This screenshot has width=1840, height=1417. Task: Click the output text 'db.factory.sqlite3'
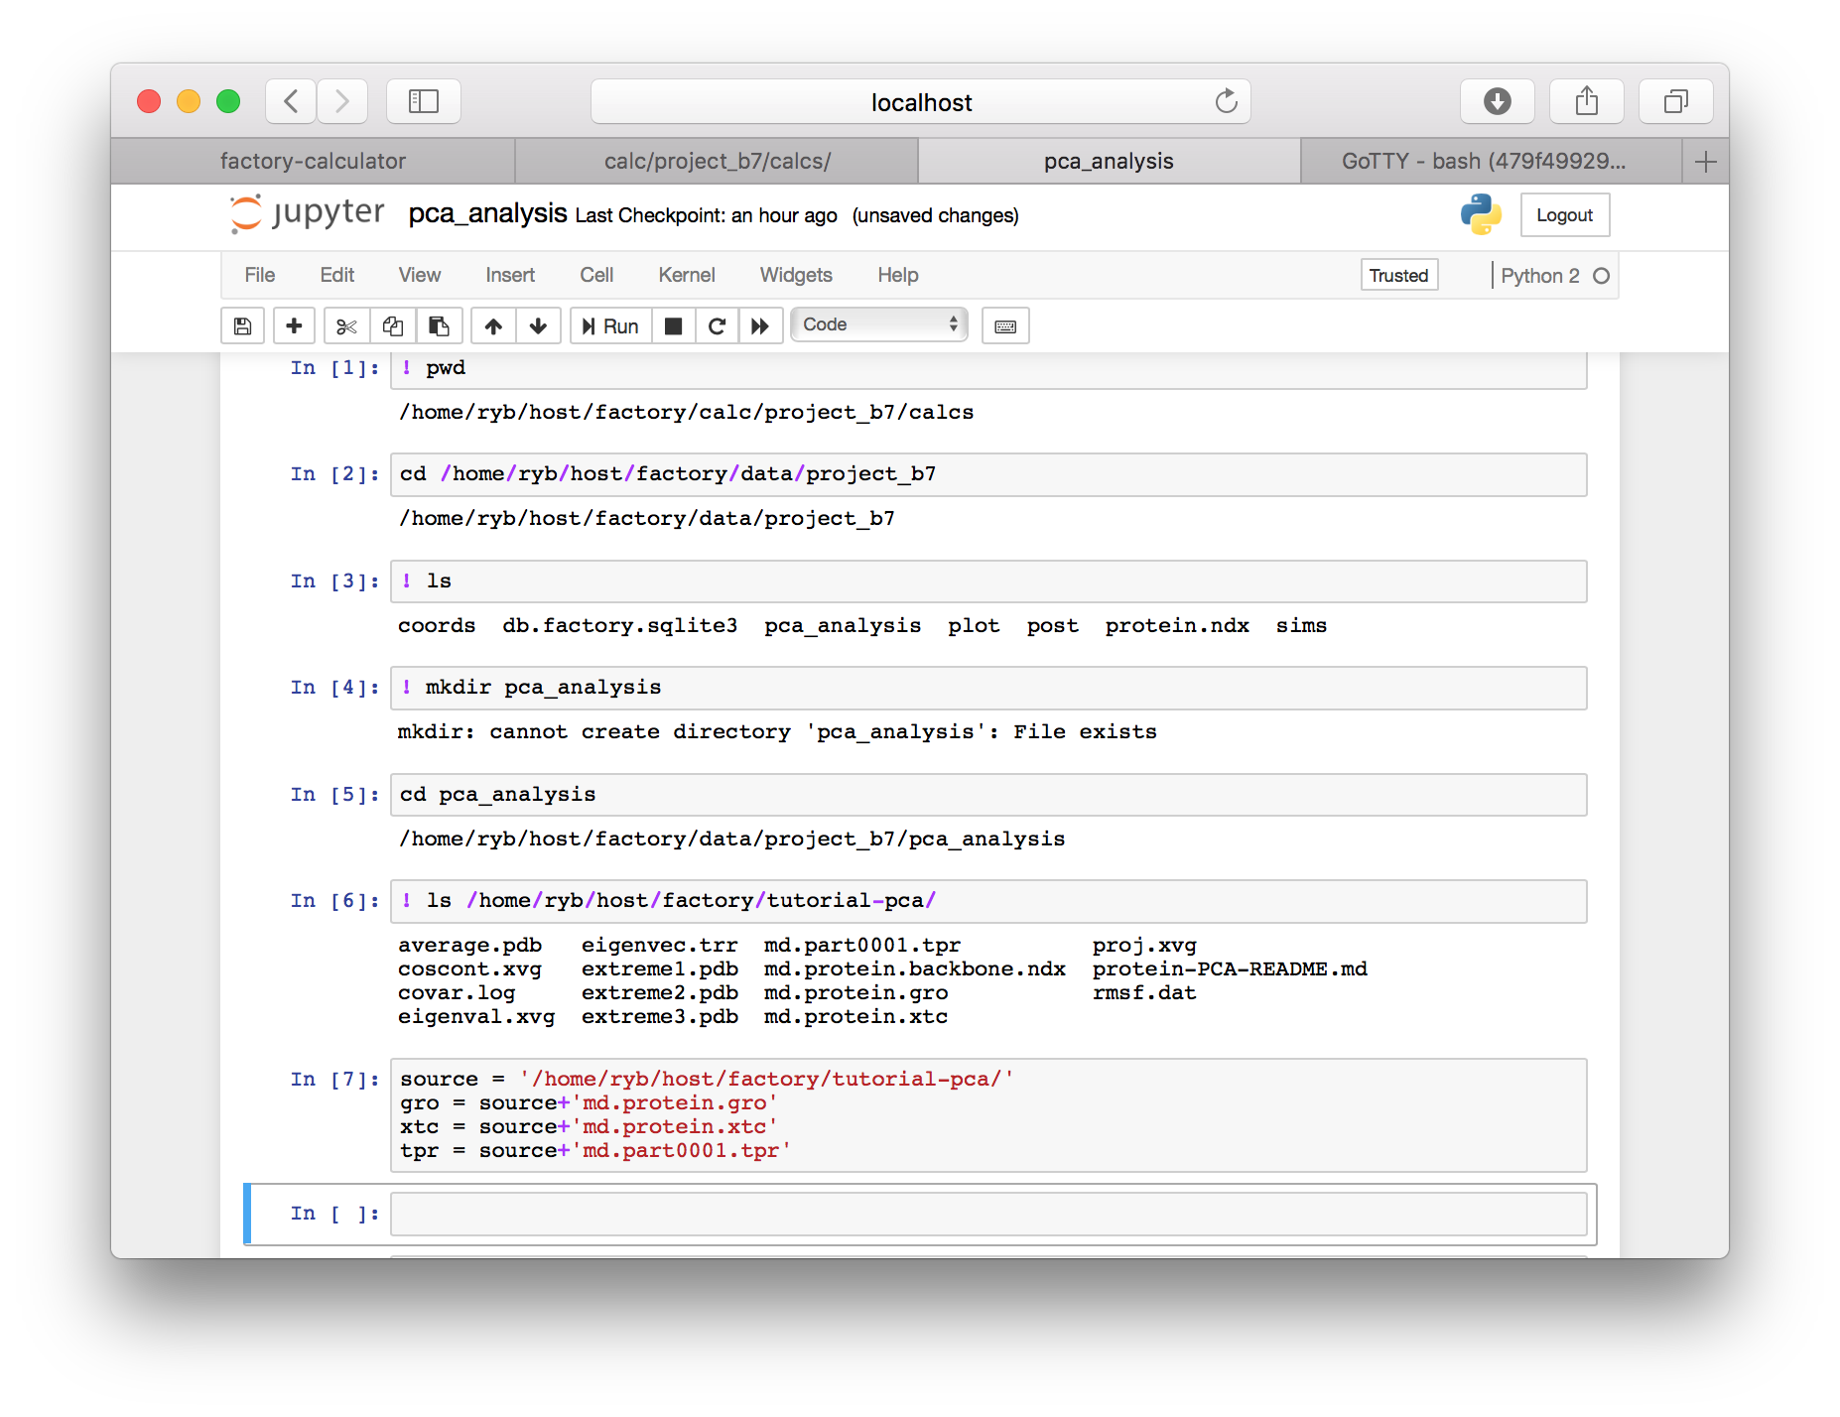[619, 626]
